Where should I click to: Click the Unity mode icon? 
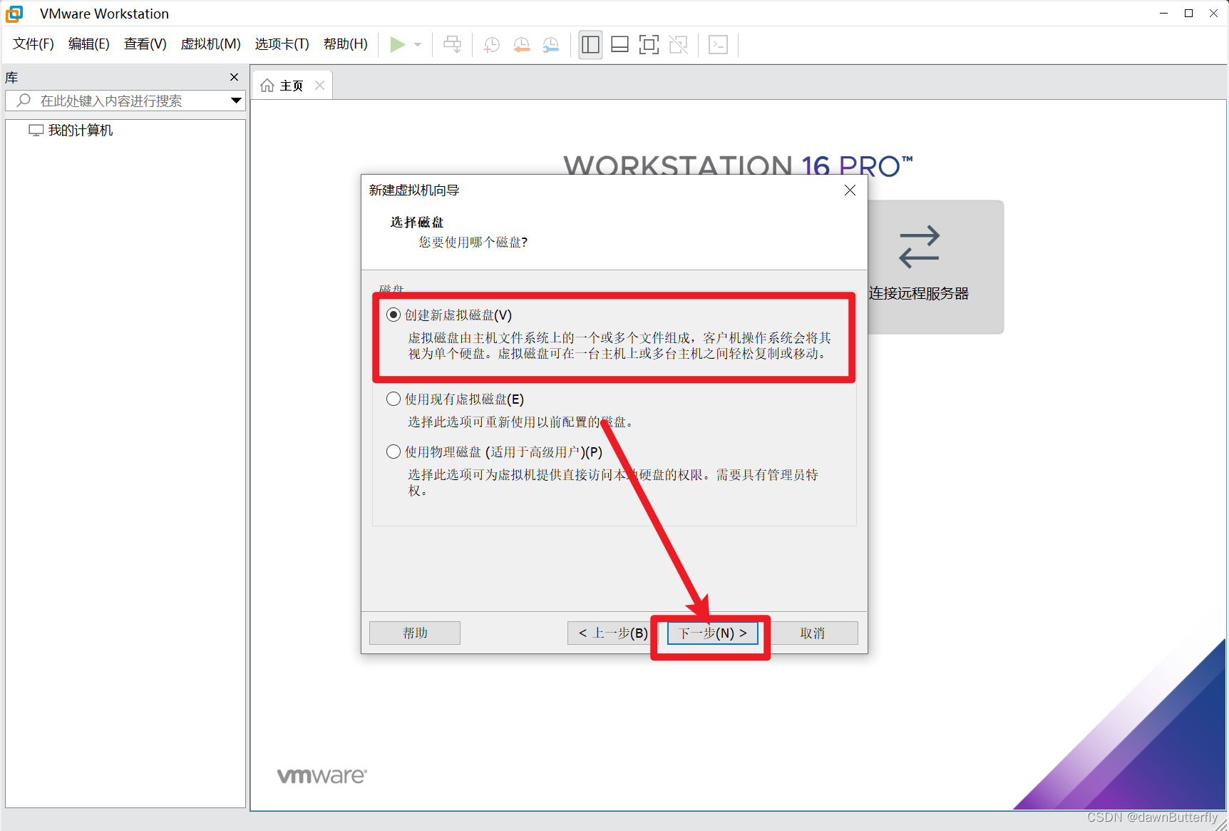click(679, 45)
